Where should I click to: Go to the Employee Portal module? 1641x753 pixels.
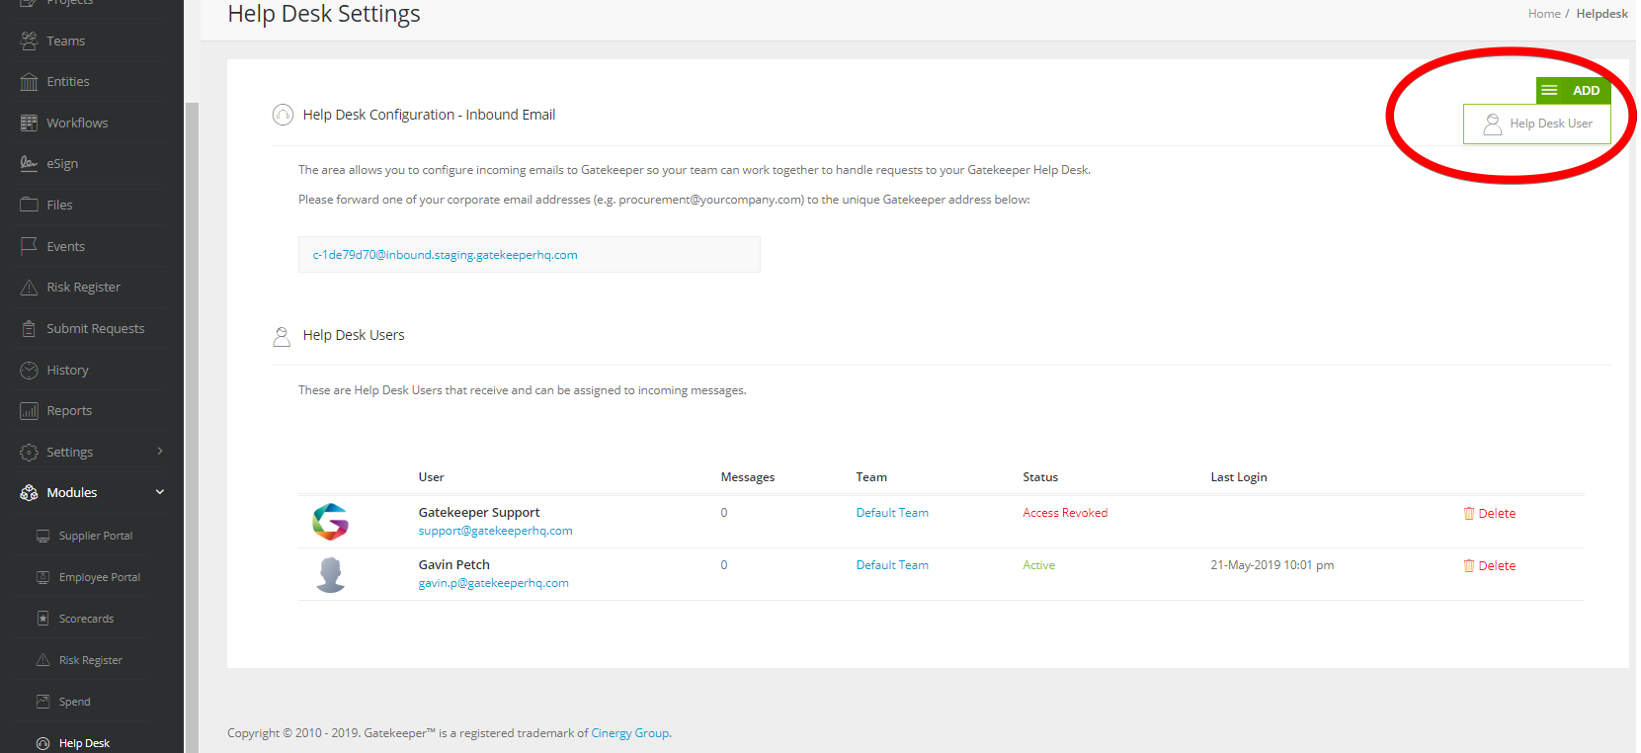100,577
